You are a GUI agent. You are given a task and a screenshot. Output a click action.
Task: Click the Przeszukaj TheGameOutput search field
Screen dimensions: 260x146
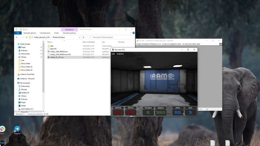pos(110,37)
